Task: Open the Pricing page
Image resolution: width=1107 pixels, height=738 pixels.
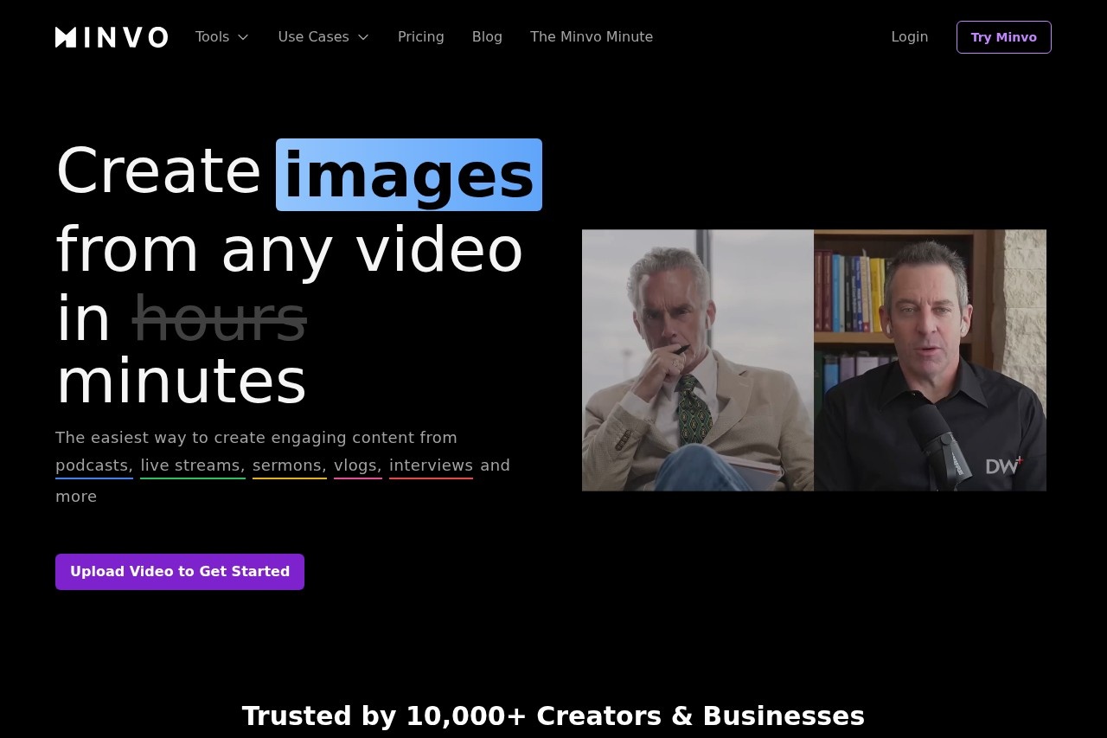Action: pyautogui.click(x=420, y=37)
